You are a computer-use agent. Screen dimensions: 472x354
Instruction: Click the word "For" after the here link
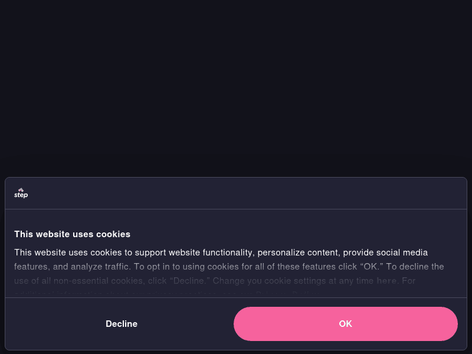409,281
